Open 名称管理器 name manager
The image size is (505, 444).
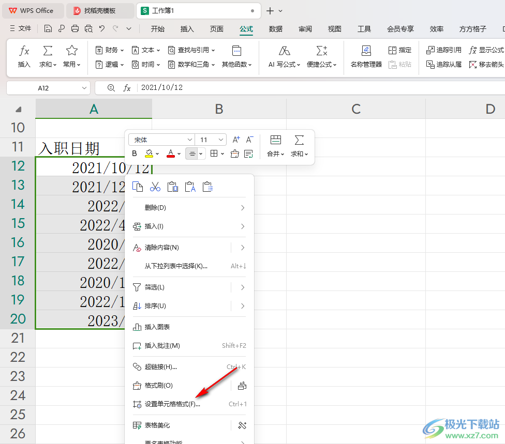tap(366, 56)
